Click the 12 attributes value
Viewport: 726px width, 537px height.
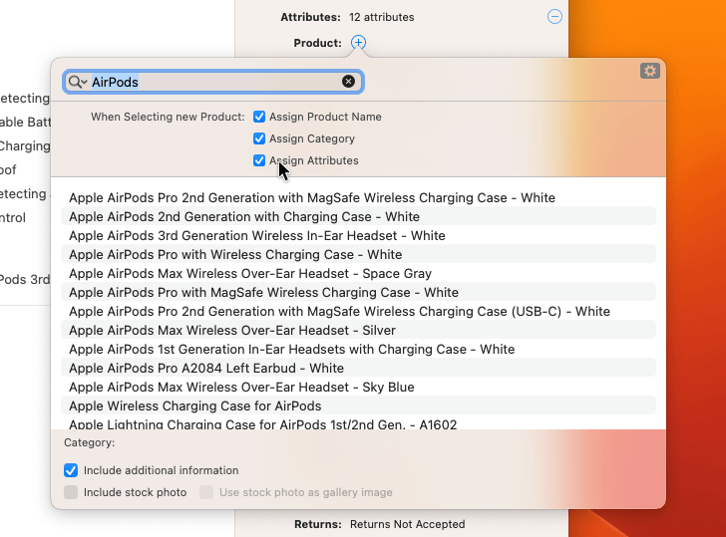(382, 17)
